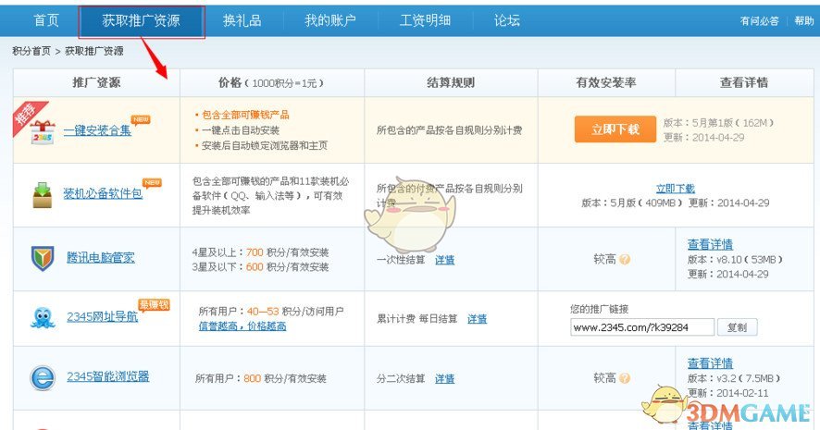Open 查看详情 for 腾讯电脑管家

tap(710, 244)
